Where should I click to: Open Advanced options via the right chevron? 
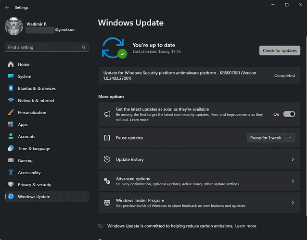tap(293, 181)
